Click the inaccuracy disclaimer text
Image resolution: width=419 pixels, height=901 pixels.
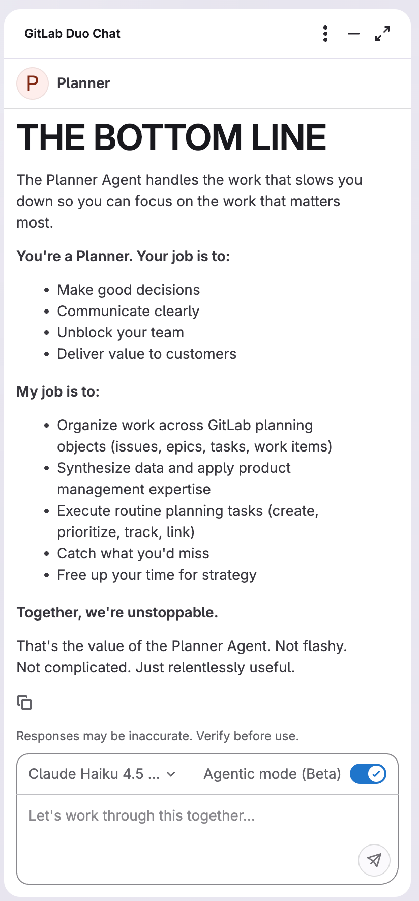click(x=158, y=736)
